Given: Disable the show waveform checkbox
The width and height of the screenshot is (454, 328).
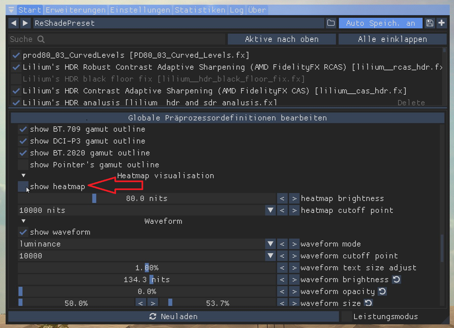Looking at the screenshot, I should pos(23,232).
